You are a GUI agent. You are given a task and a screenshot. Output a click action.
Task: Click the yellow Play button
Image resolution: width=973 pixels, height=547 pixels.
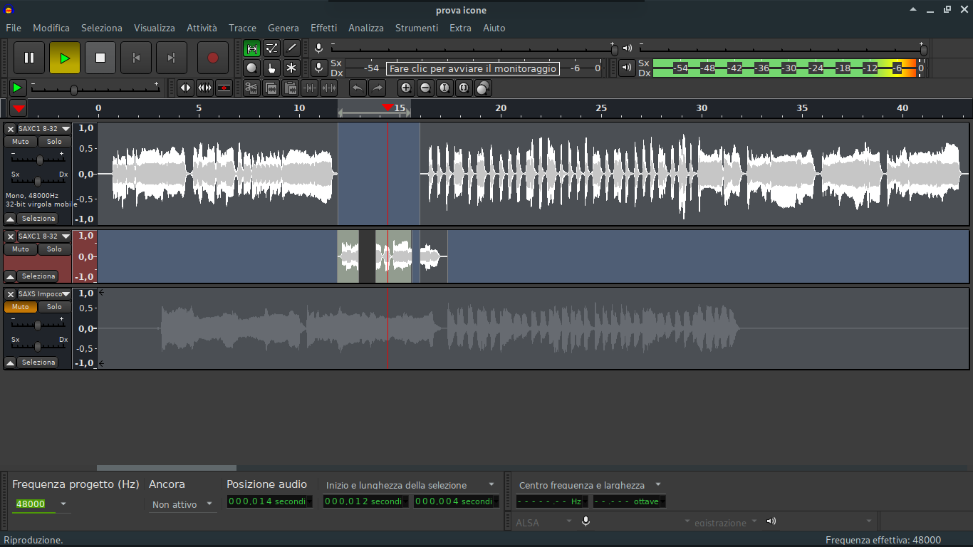(x=65, y=58)
